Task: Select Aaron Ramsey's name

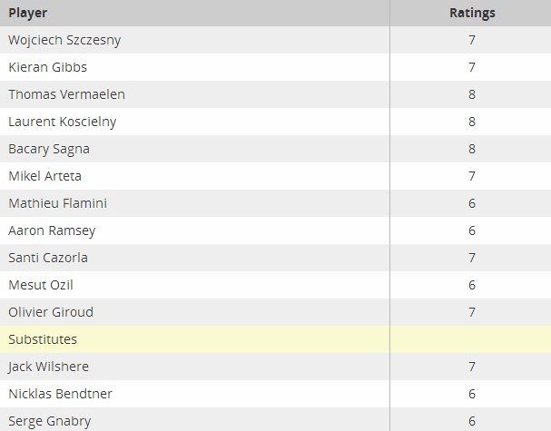Action: 52,230
